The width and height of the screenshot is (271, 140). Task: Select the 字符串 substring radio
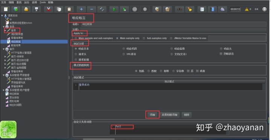pos(174,71)
